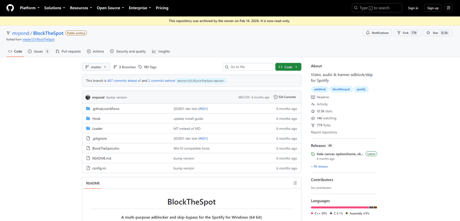The image size is (460, 221).
Task: Click the README.md file icon
Action: pyautogui.click(x=88, y=158)
